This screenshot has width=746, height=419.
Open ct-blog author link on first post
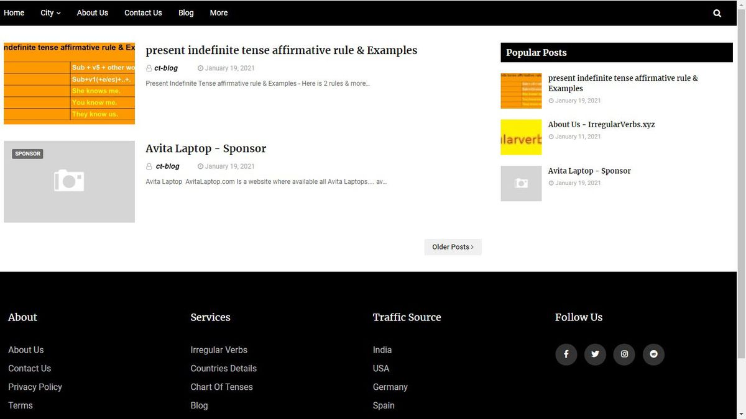coord(166,68)
